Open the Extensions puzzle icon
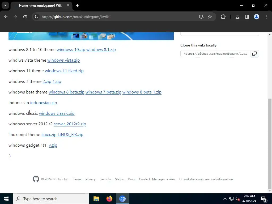The width and height of the screenshot is (272, 204). pos(223,17)
